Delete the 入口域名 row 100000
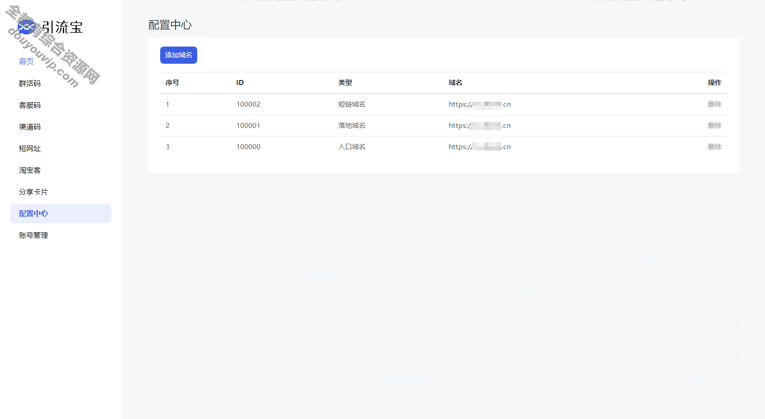 pyautogui.click(x=714, y=147)
